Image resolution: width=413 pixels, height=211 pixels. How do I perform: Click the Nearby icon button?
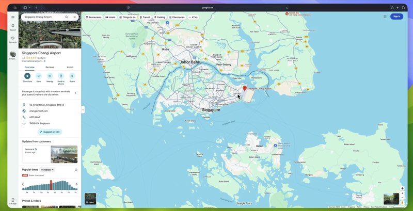click(x=50, y=76)
